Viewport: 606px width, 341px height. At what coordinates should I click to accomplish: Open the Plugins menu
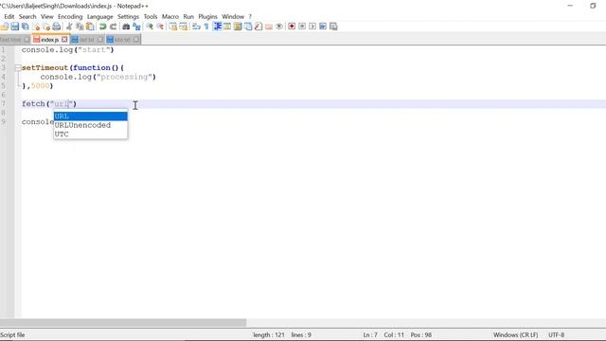point(208,17)
